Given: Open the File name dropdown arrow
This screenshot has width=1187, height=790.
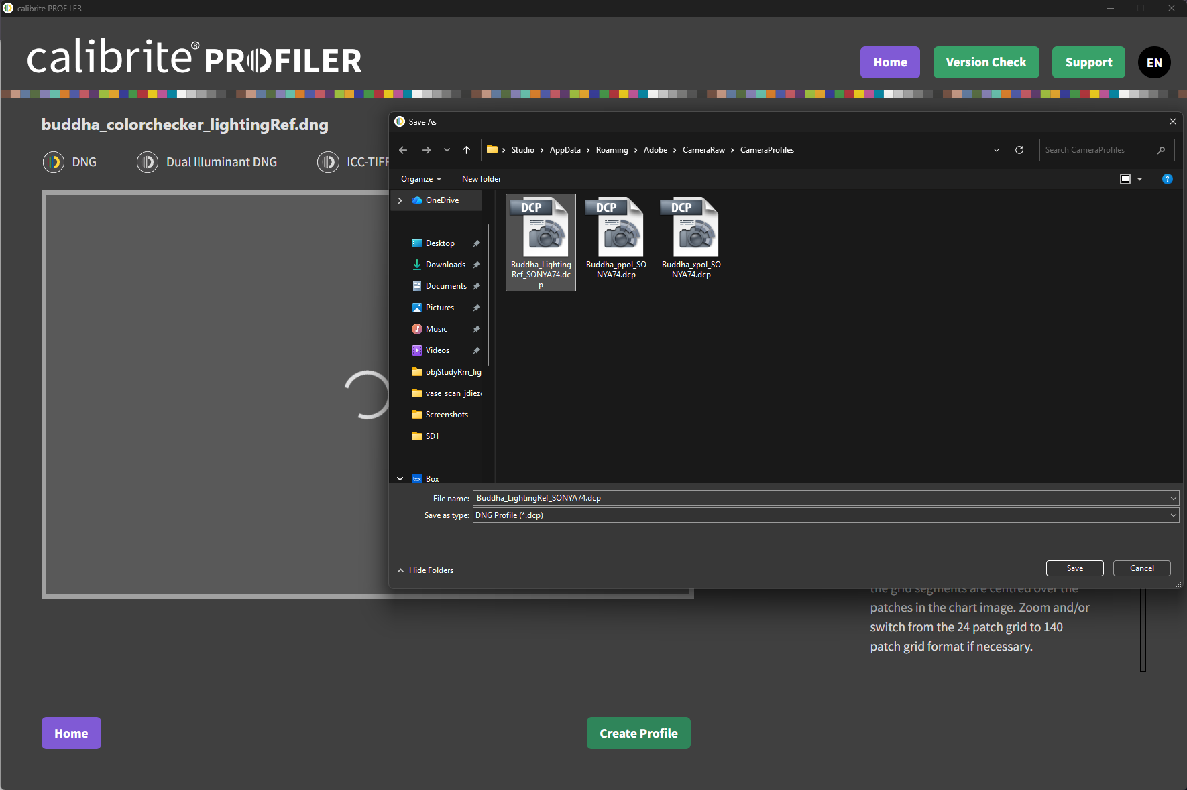Looking at the screenshot, I should pos(1174,498).
